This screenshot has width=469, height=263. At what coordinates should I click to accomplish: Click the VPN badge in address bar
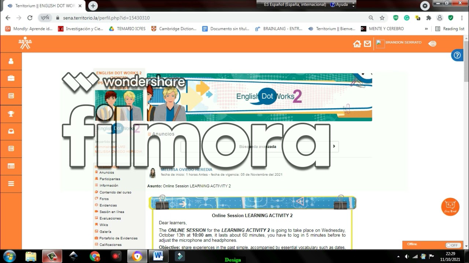click(x=45, y=18)
